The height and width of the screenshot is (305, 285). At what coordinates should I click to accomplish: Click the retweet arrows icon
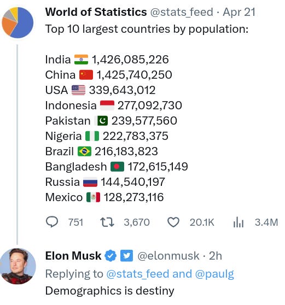107,222
